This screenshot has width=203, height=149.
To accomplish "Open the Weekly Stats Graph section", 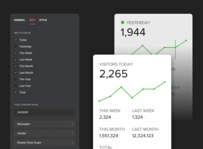I will tap(45, 143).
